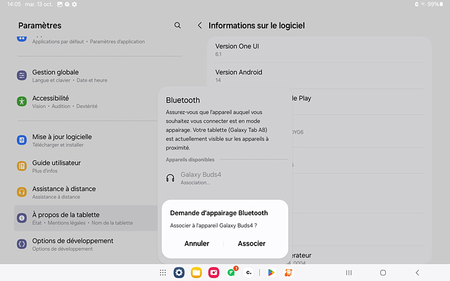Open the orange app at taskbar end

(288, 273)
